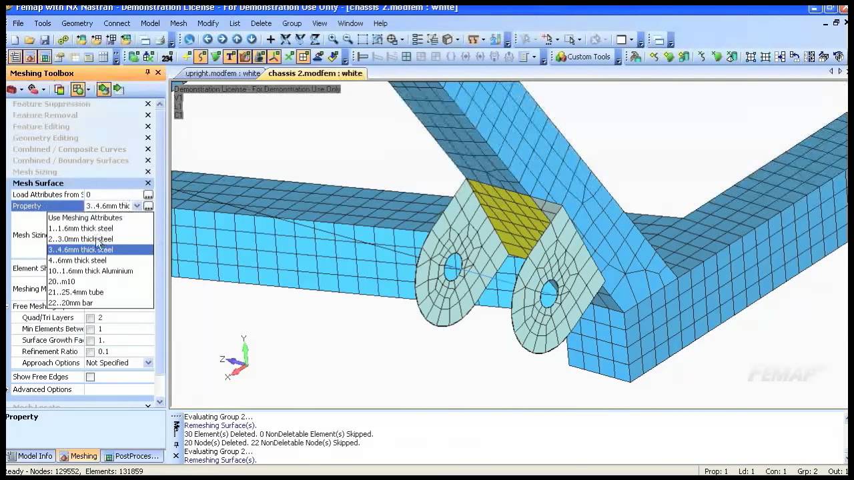Click 'Grp: 2' in status bar
Viewport: 854px width, 480px height.
click(x=807, y=471)
